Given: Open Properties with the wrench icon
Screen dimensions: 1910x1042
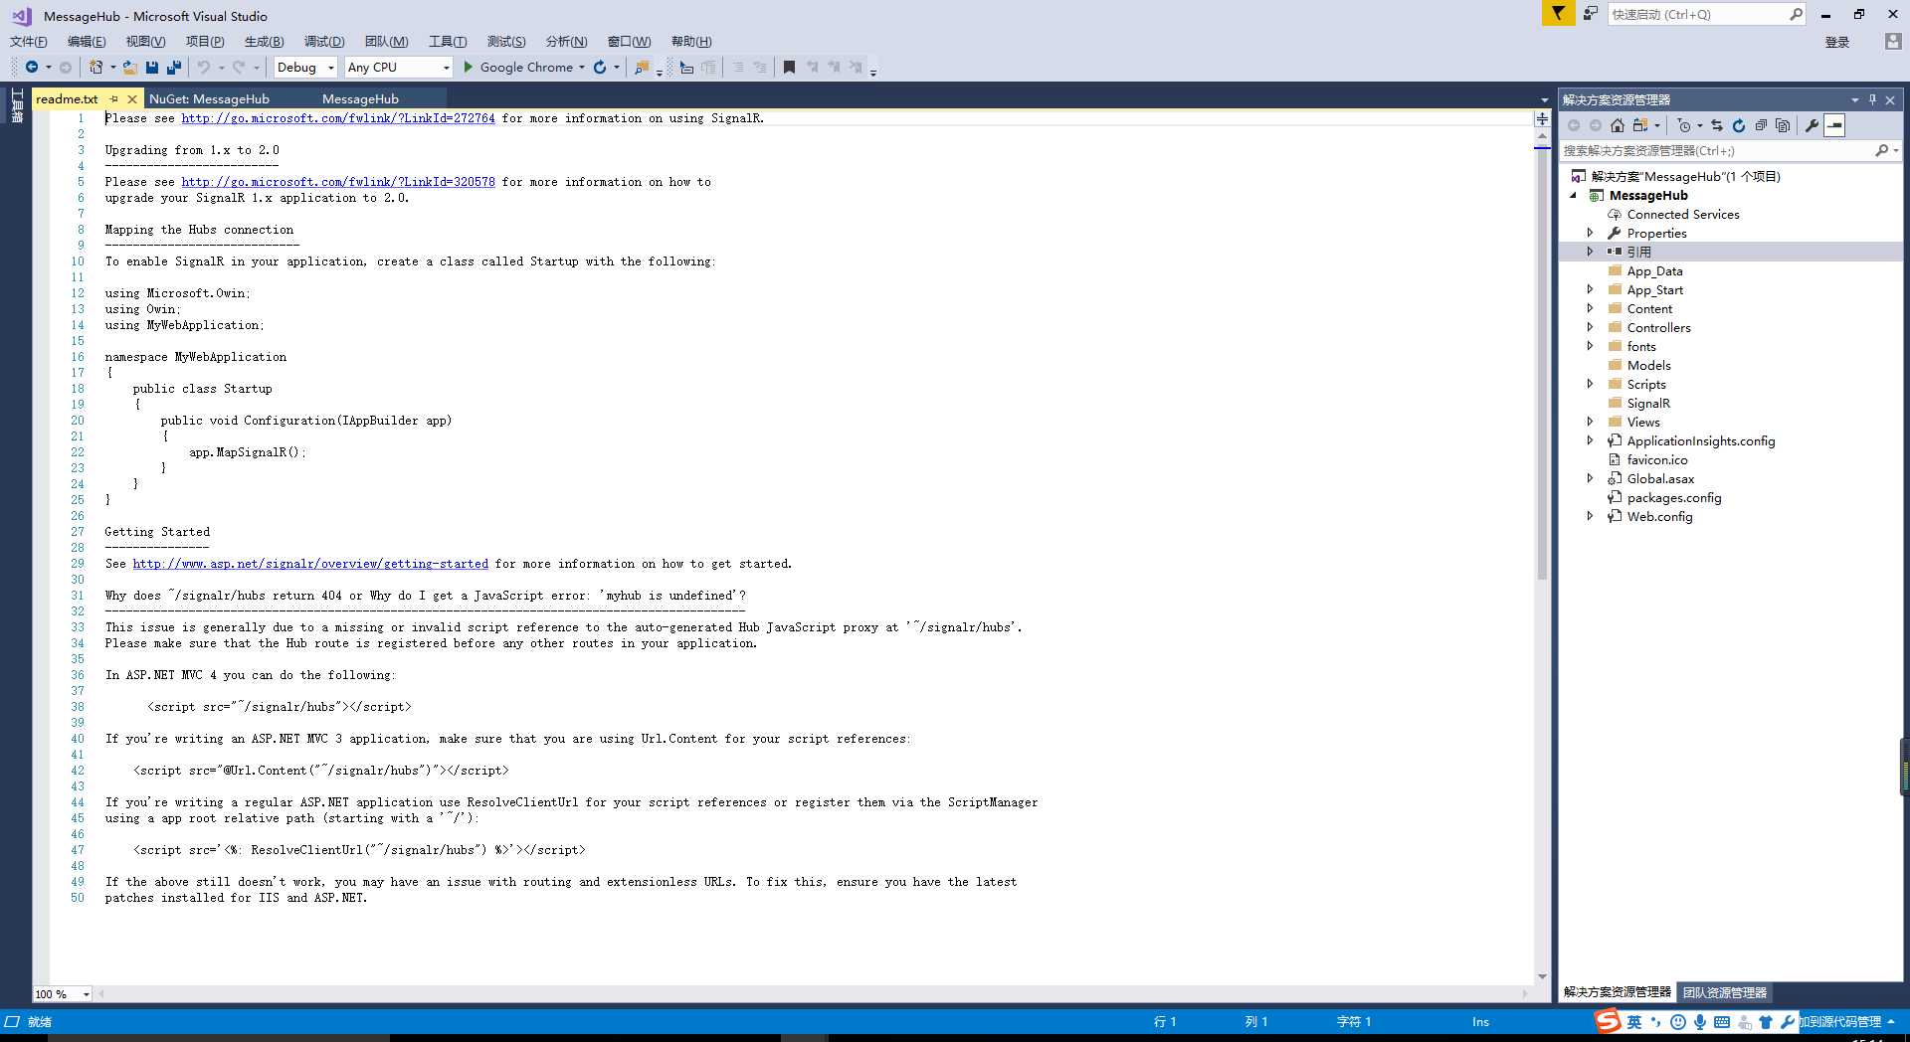Looking at the screenshot, I should pos(1812,125).
